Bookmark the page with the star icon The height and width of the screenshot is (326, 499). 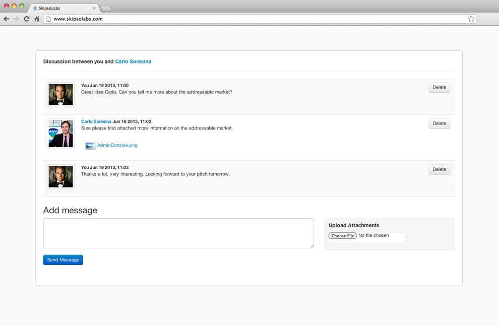click(471, 19)
